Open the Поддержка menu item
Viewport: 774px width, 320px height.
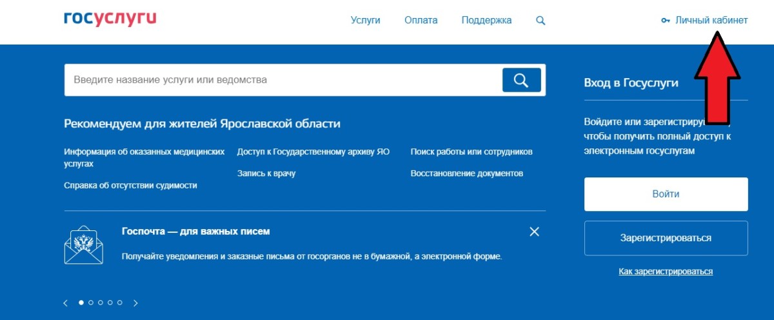click(x=486, y=20)
